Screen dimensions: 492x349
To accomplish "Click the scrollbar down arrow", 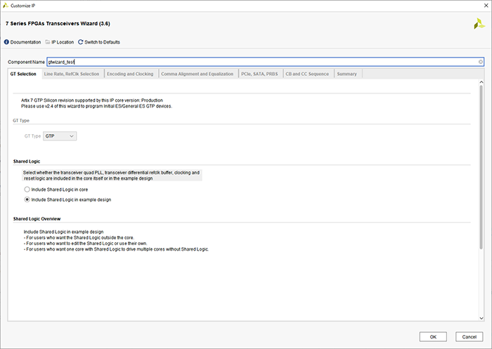I will 481,318.
